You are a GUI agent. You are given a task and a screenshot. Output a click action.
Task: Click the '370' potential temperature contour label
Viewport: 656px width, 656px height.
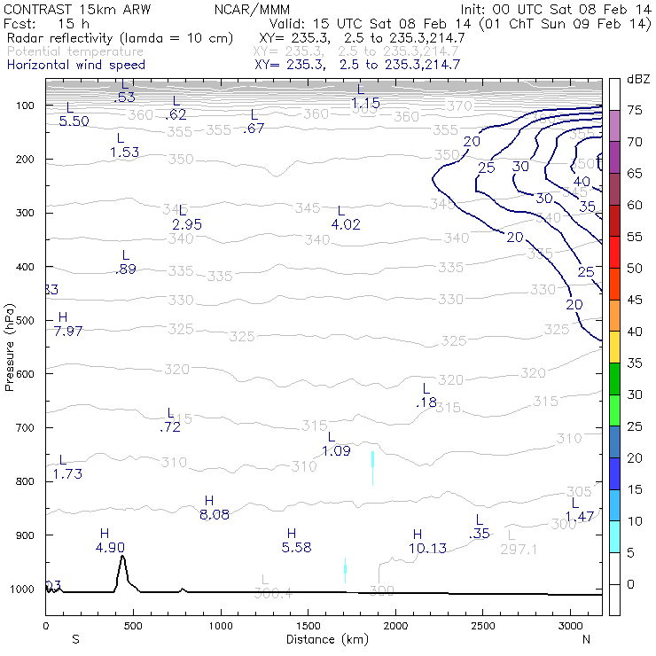tap(459, 105)
